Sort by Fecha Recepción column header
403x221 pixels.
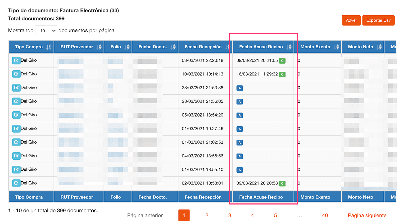point(205,47)
